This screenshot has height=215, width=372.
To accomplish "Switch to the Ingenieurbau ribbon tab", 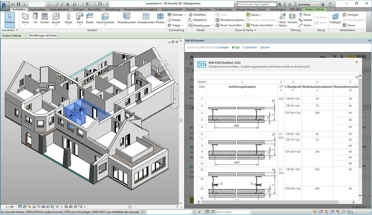I will [x=38, y=10].
